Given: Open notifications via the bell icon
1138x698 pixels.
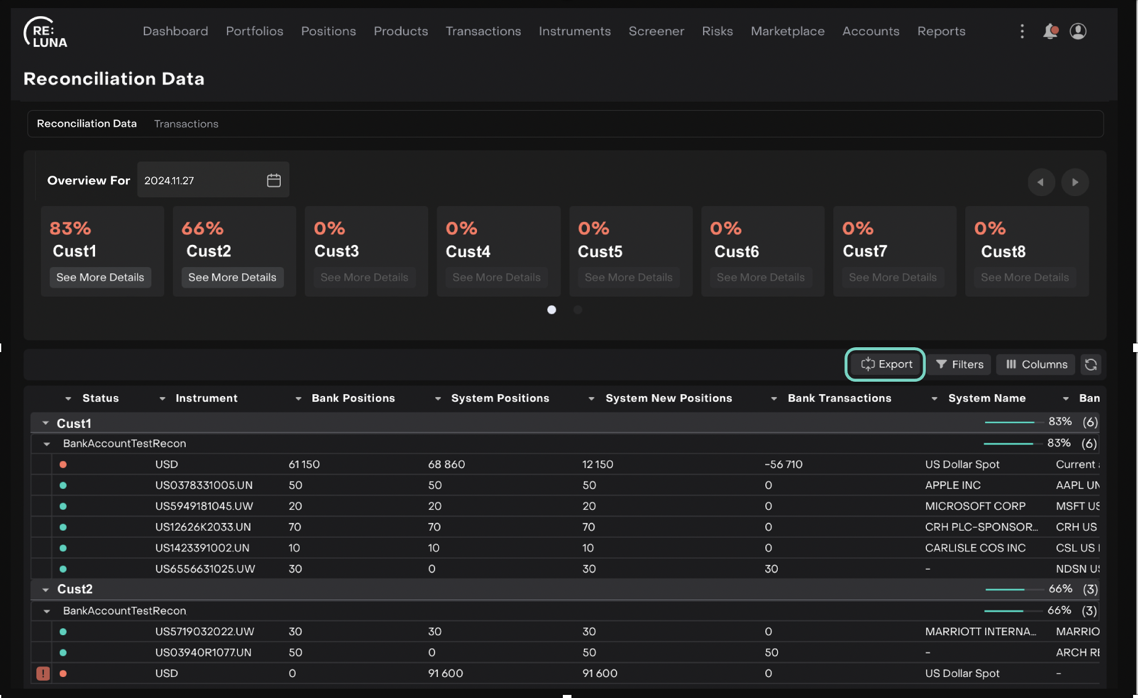Looking at the screenshot, I should 1050,31.
